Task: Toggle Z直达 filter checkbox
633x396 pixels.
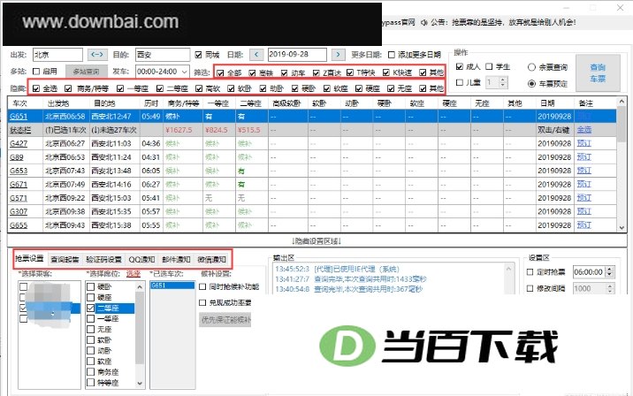Action: point(316,73)
